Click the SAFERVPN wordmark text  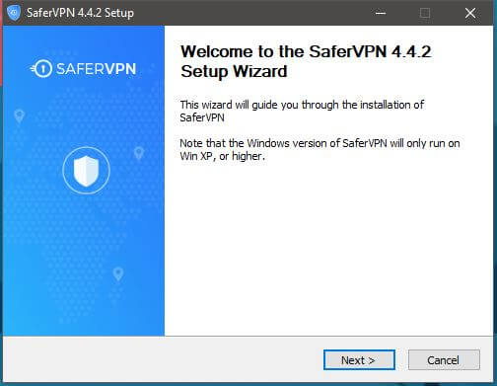pyautogui.click(x=96, y=69)
